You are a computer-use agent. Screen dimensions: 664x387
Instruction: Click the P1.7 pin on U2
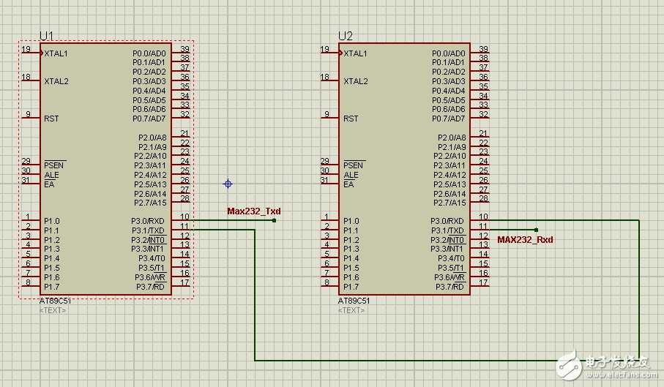[351, 287]
